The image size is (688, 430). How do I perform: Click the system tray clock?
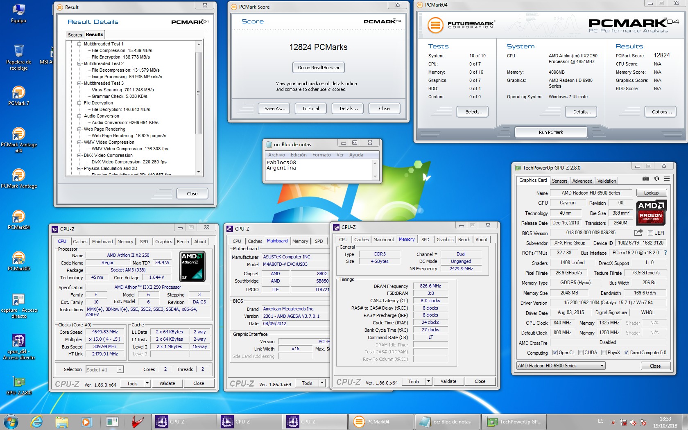(x=665, y=422)
